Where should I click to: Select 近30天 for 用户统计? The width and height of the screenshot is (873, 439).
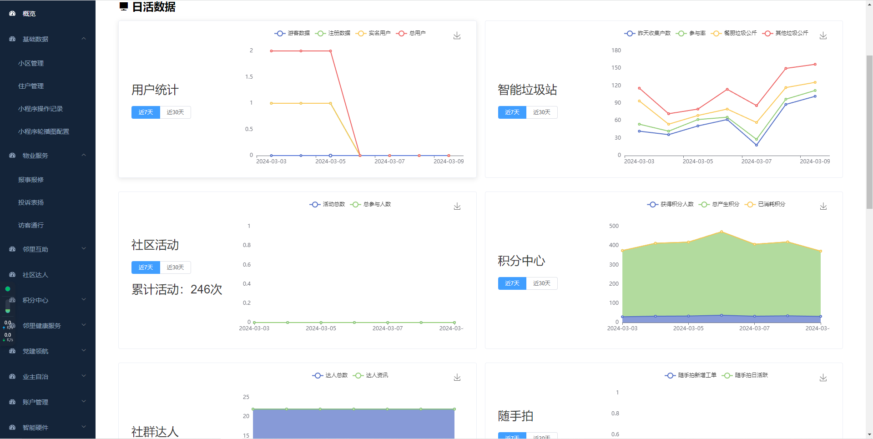pos(176,112)
